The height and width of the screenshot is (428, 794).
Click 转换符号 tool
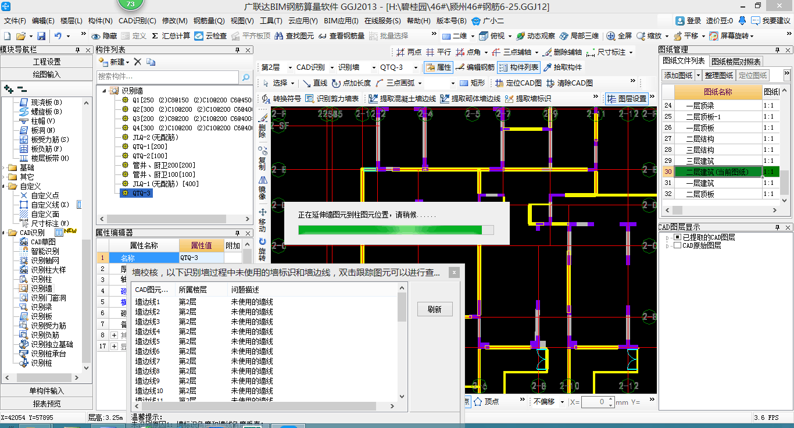pyautogui.click(x=281, y=99)
